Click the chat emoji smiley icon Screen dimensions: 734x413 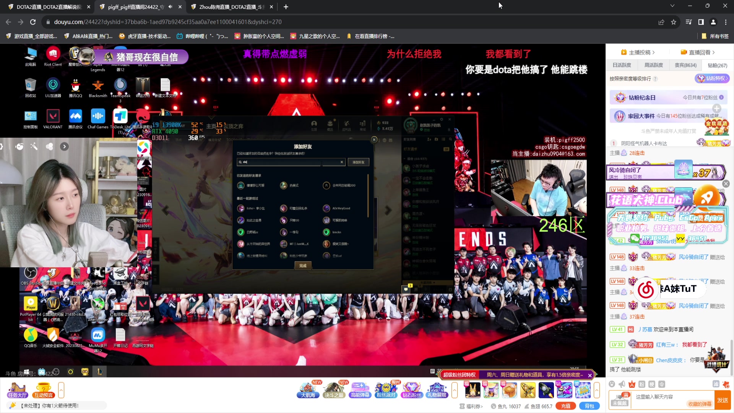612,384
